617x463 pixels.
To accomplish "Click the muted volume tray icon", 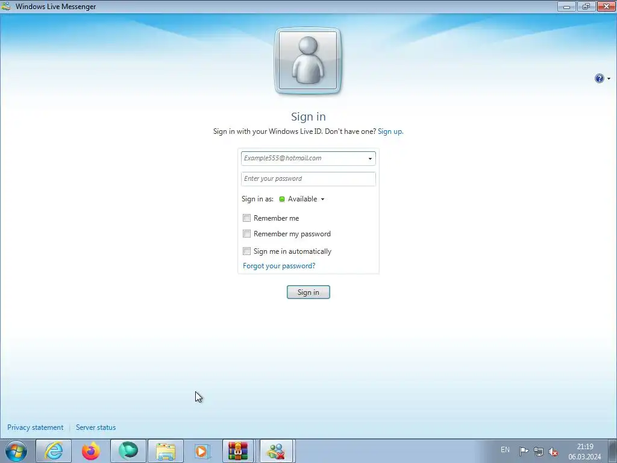I will (x=553, y=451).
